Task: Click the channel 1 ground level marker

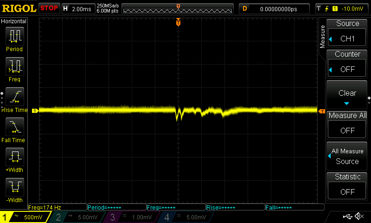Action: pos(35,111)
